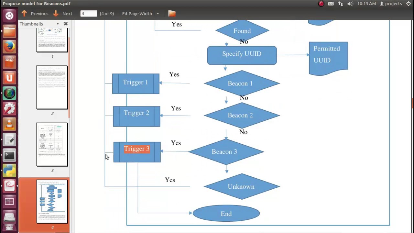Open the sound volume indicator
The width and height of the screenshot is (414, 233).
click(x=350, y=4)
